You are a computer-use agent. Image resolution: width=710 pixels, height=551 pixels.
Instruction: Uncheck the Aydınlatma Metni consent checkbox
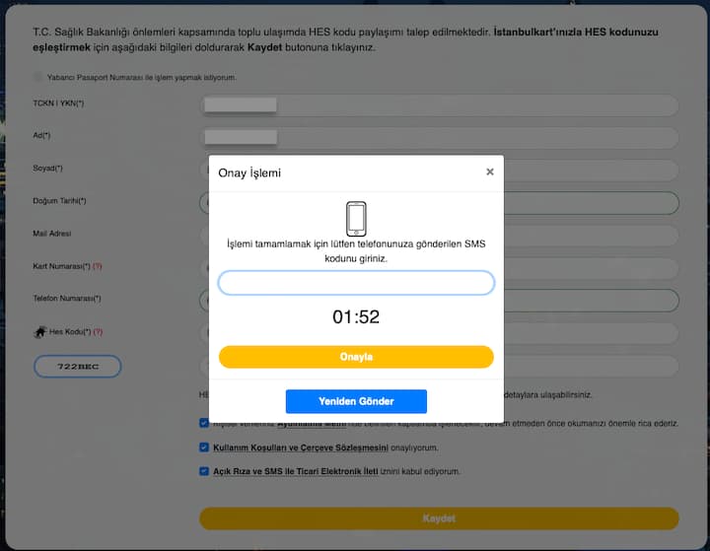pyautogui.click(x=204, y=423)
